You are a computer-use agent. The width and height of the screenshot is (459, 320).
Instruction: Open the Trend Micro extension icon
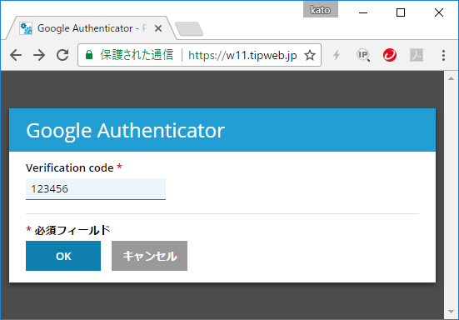[390, 55]
